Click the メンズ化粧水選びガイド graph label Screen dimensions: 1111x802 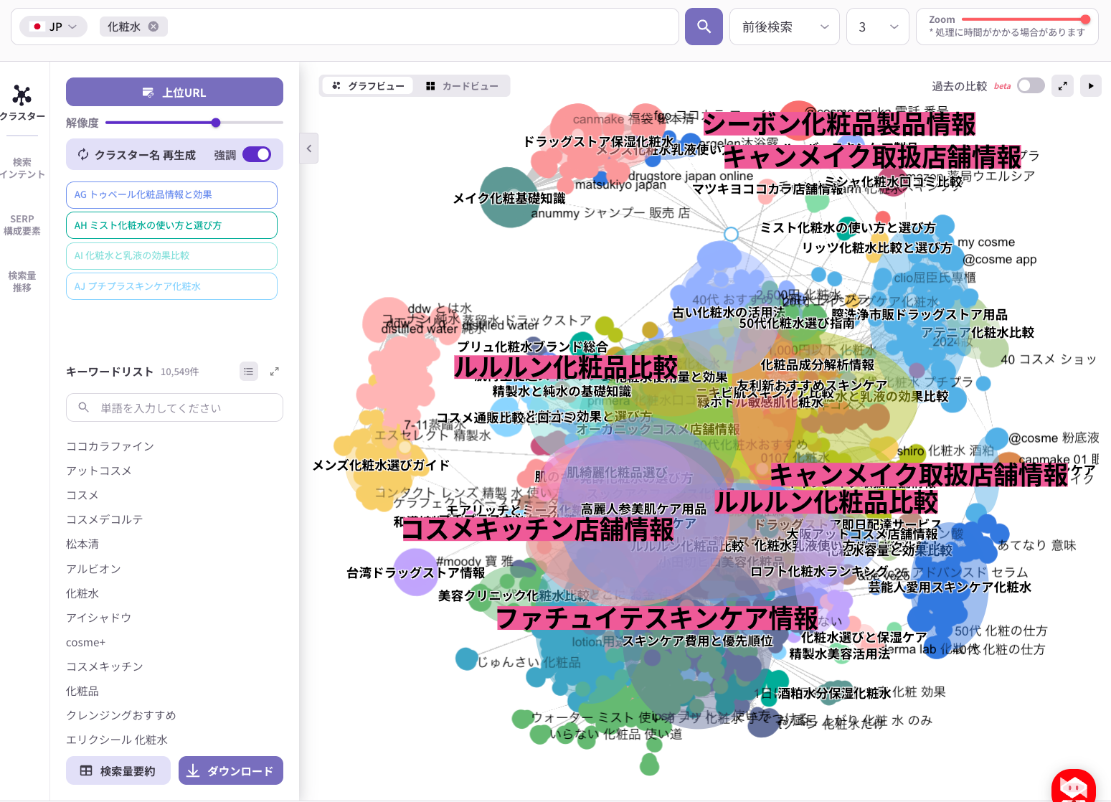pos(381,465)
